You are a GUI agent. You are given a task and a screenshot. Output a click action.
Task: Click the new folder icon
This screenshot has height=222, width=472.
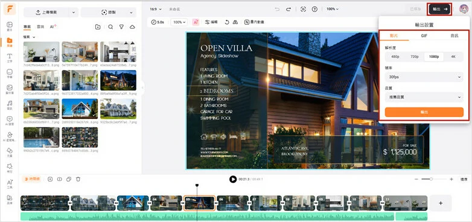click(98, 27)
